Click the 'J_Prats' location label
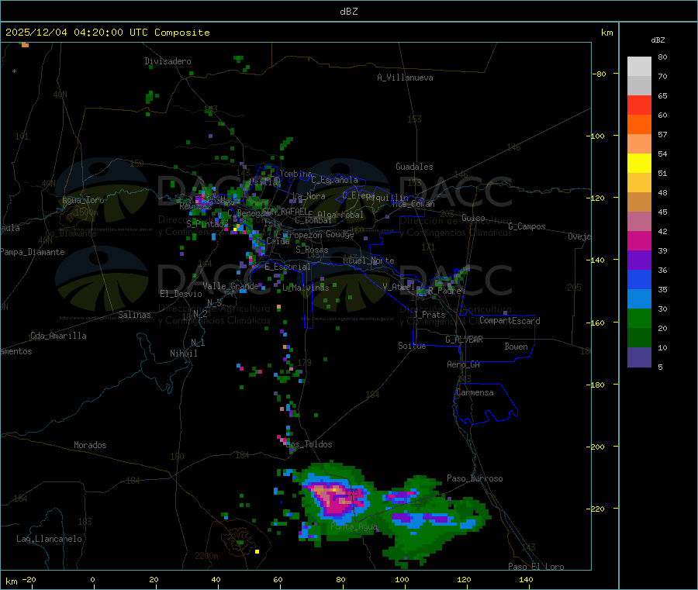 point(430,315)
